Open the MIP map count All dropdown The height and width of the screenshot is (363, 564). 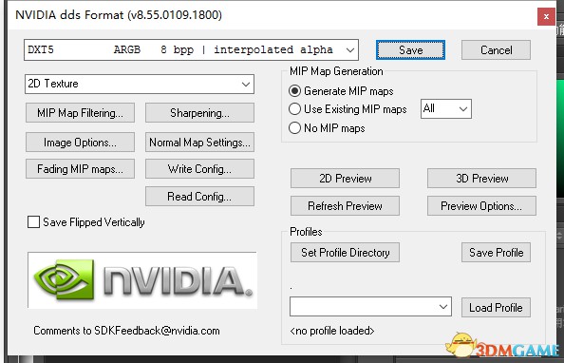pyautogui.click(x=446, y=108)
